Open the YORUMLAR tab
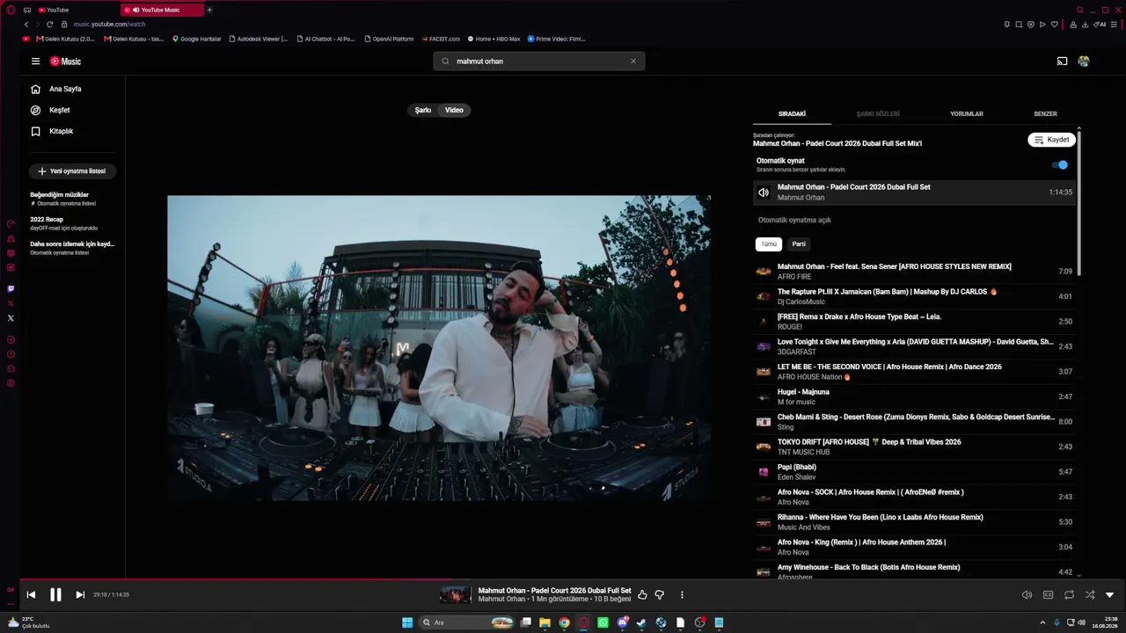This screenshot has height=633, width=1126. (967, 113)
